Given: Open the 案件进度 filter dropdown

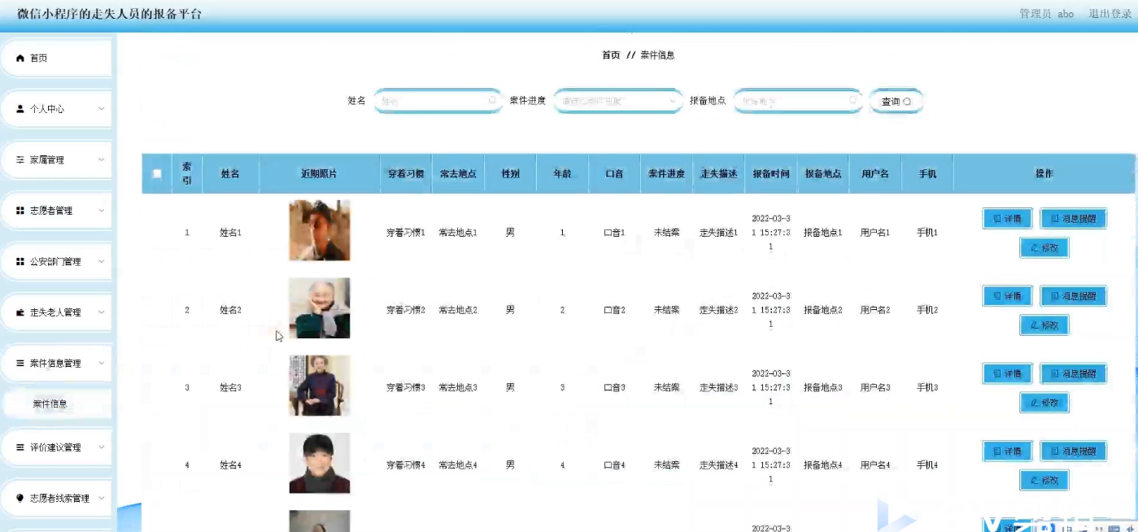Looking at the screenshot, I should [x=618, y=101].
